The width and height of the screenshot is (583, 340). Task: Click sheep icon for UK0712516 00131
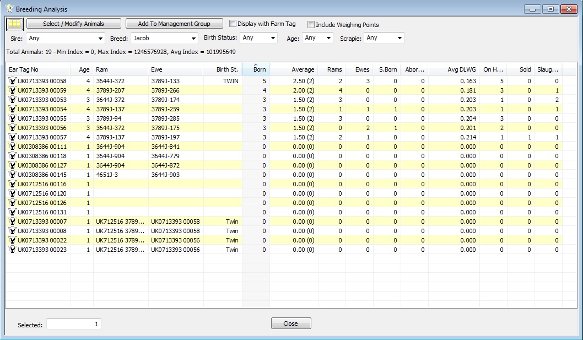tap(12, 212)
